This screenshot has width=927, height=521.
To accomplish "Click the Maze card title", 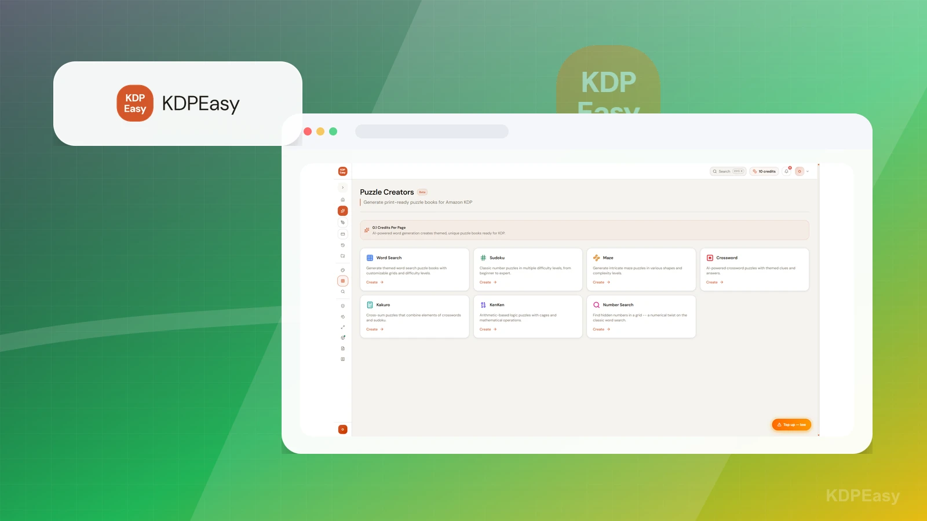I will 608,258.
